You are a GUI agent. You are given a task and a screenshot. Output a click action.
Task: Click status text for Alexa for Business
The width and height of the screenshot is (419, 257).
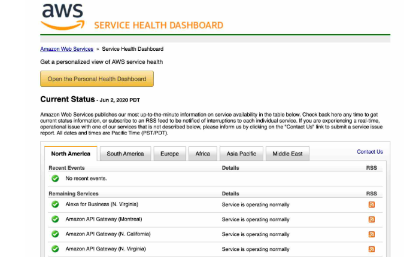(x=256, y=204)
